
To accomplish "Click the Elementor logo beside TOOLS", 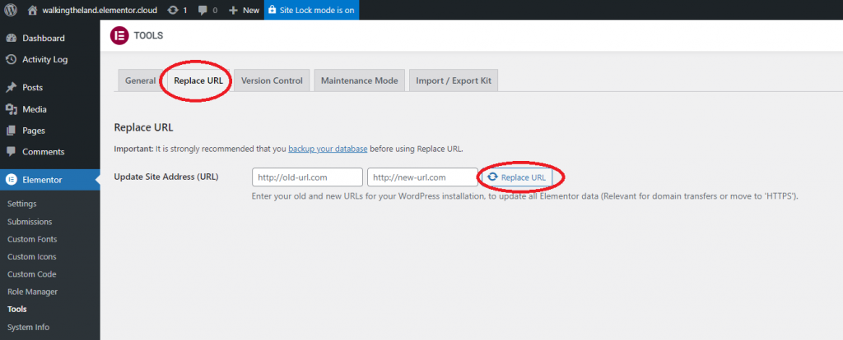I will (119, 36).
